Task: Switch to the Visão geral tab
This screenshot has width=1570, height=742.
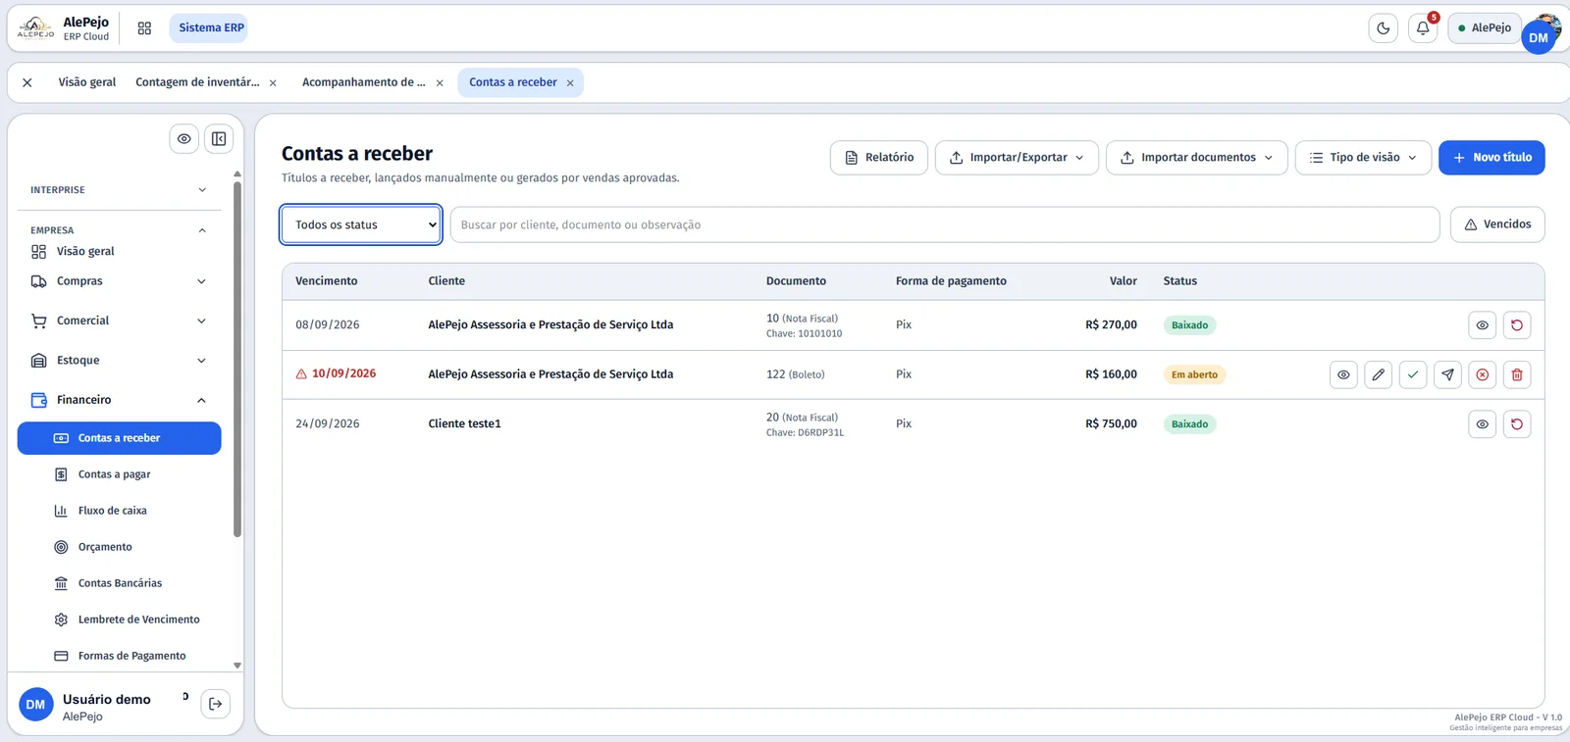Action: pyautogui.click(x=86, y=82)
